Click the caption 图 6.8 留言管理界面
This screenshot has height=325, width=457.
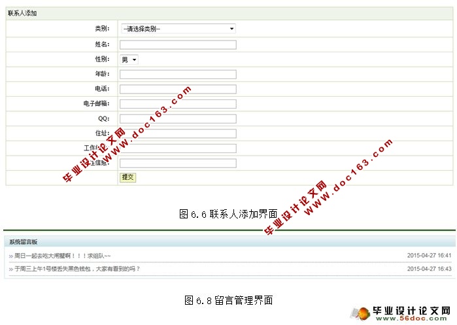coord(229,300)
